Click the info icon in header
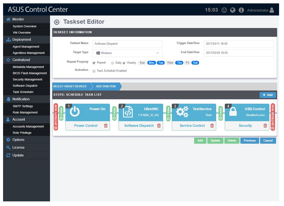The image size is (284, 206). pos(241,10)
